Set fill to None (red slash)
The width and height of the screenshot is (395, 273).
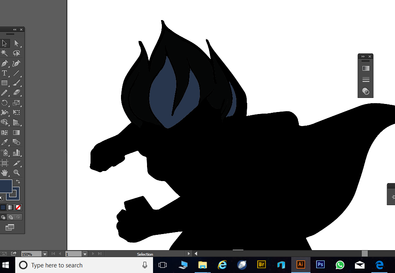coord(18,207)
